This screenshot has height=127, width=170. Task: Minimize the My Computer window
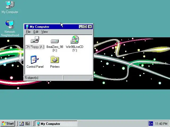tap(81, 27)
